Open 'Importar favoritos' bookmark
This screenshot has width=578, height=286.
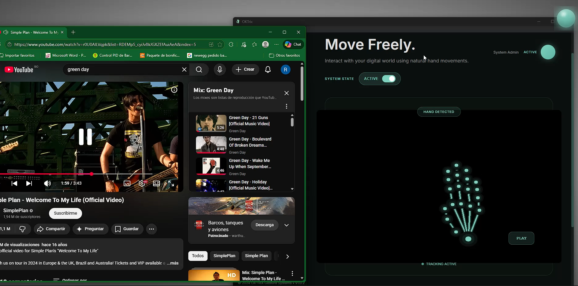17,55
